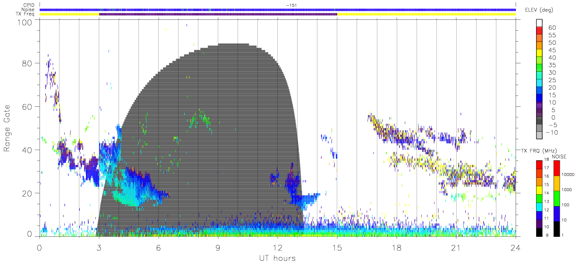Viewport: 580px width, 268px height.
Task: Click the 35 label on ELEV legend
Action: (552, 65)
